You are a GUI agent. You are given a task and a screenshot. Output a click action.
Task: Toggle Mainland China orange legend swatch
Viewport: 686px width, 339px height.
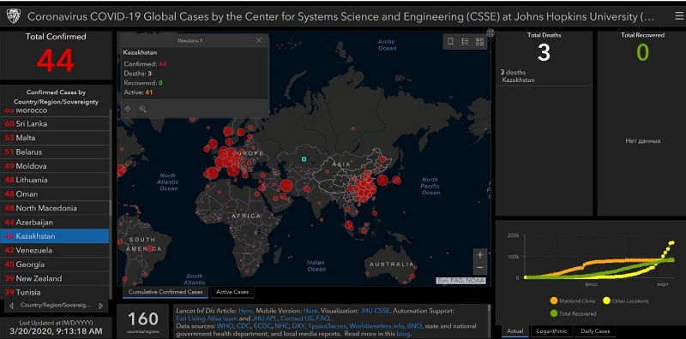(x=553, y=301)
